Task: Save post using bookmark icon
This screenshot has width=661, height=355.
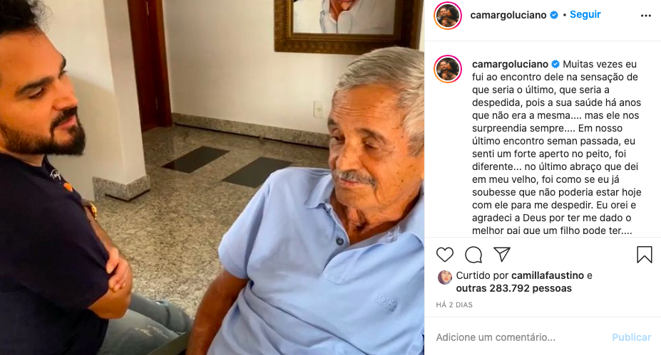Action: [644, 255]
